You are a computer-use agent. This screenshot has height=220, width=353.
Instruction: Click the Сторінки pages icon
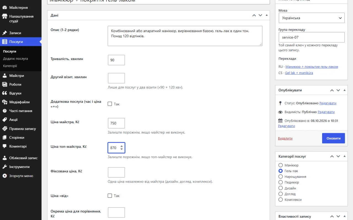click(x=5, y=137)
